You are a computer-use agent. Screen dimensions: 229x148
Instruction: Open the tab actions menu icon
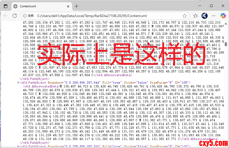(6, 6)
